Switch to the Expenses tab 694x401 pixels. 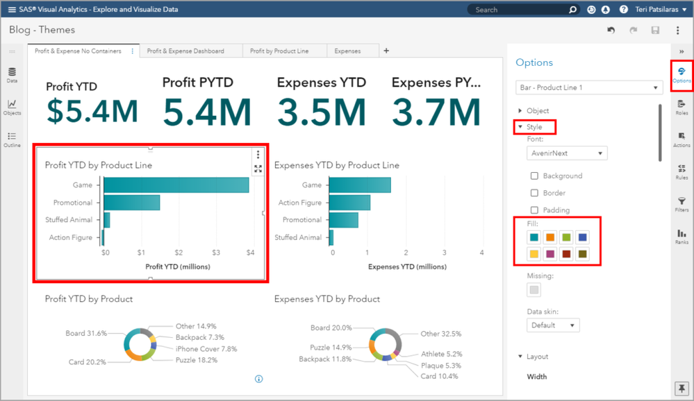point(347,51)
